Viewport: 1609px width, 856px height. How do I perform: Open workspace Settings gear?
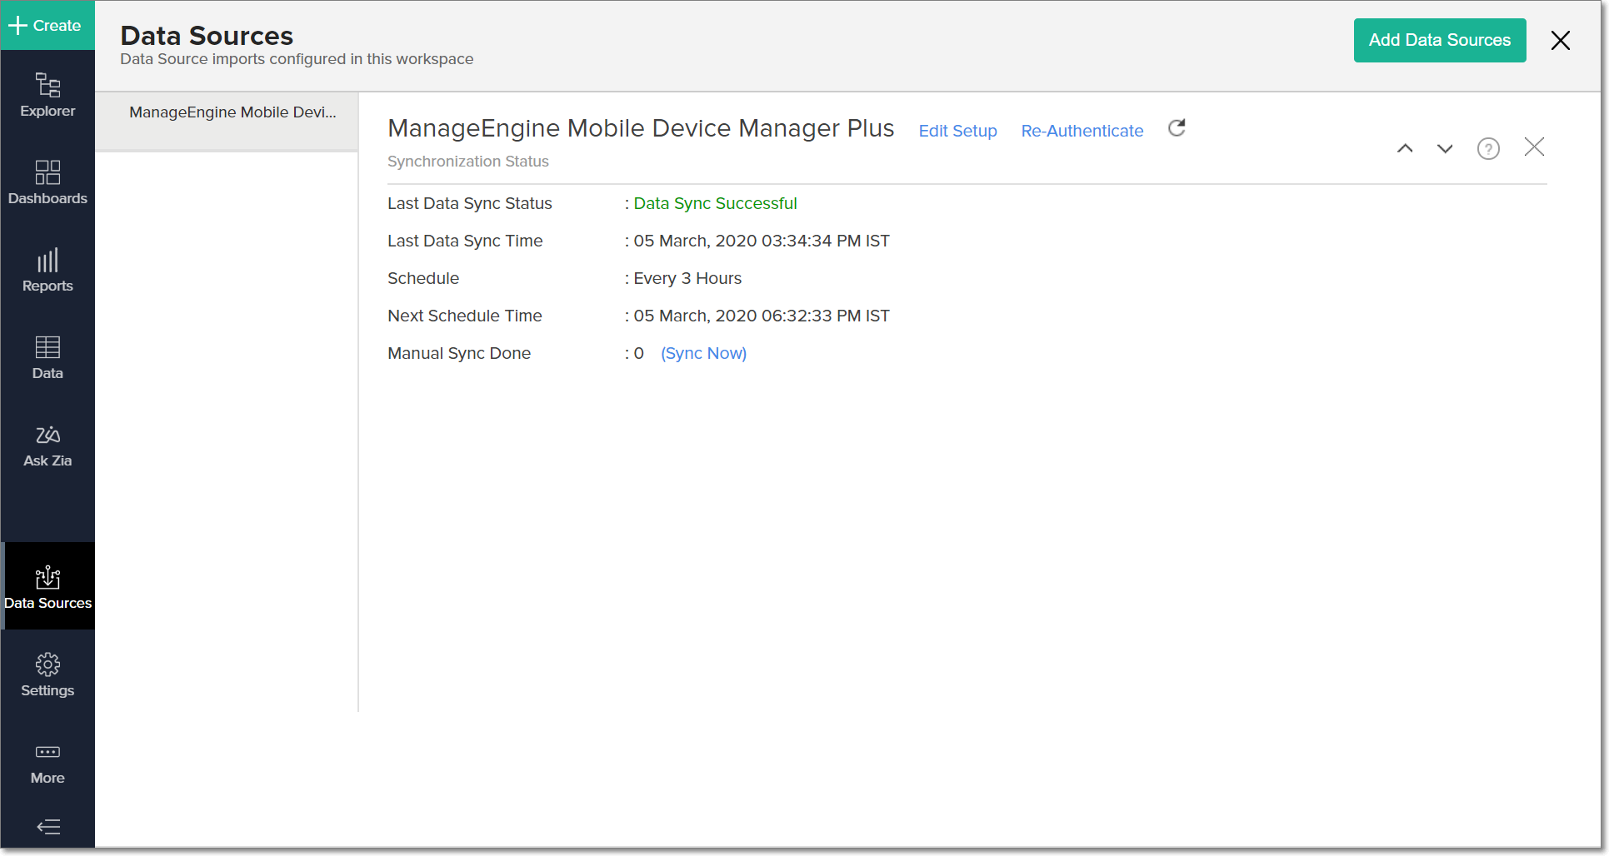[47, 674]
